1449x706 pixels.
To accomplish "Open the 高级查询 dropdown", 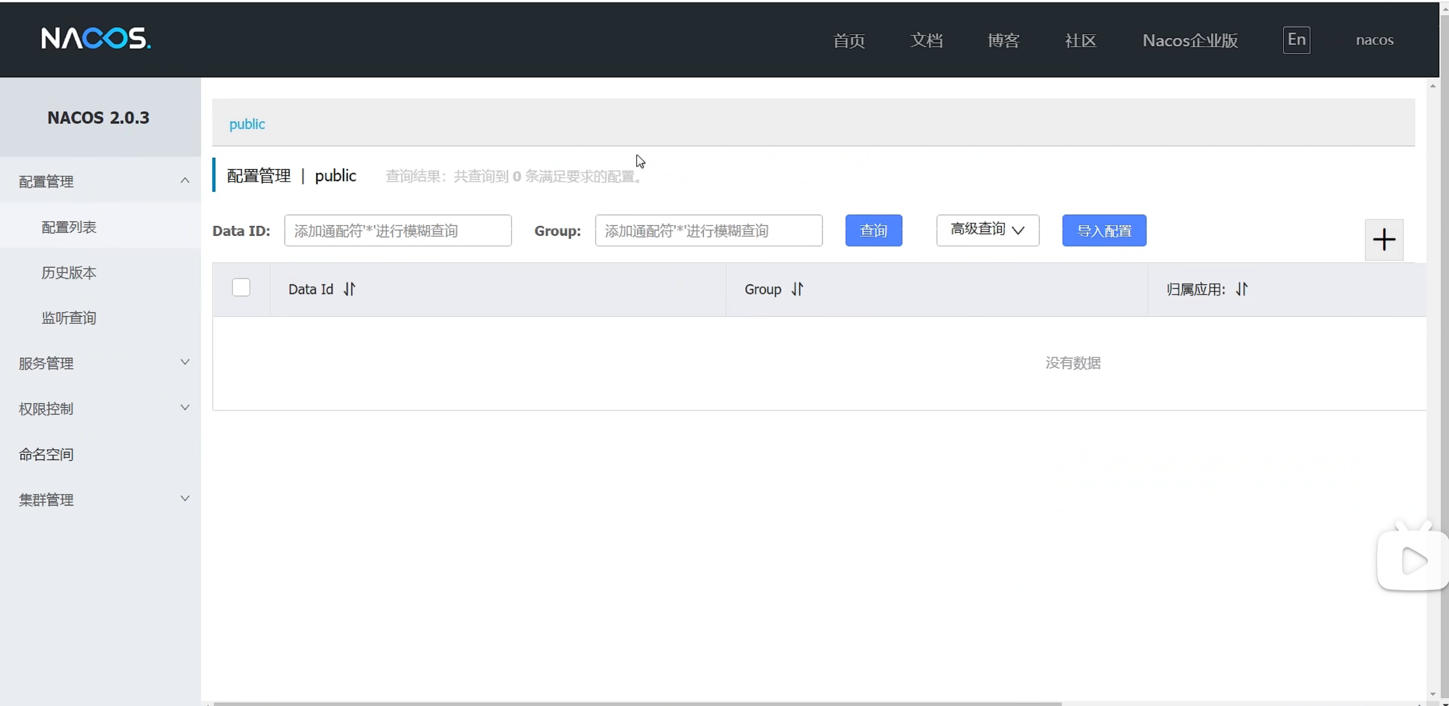I will click(987, 230).
